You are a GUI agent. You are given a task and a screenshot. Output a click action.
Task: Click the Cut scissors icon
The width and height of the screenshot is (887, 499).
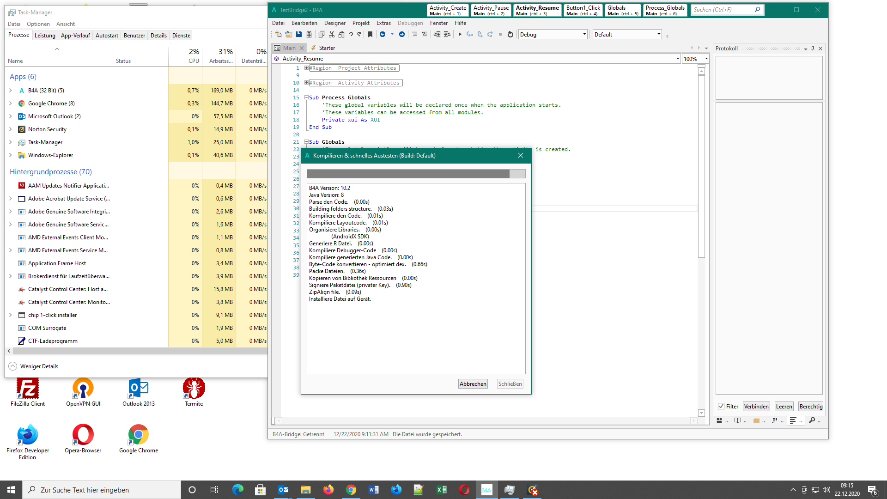(331, 34)
